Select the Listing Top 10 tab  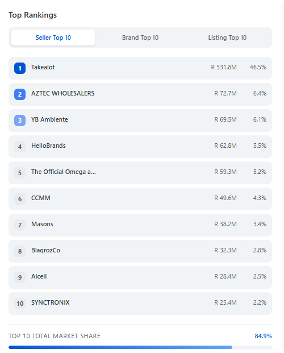(x=227, y=38)
